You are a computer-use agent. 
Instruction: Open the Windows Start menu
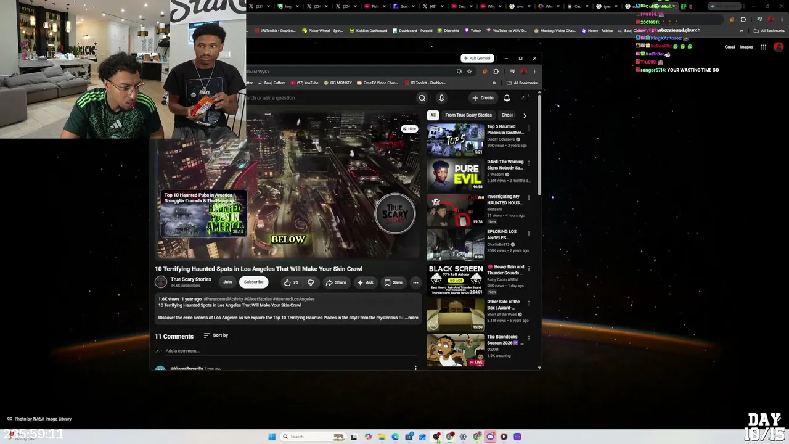[x=272, y=437]
